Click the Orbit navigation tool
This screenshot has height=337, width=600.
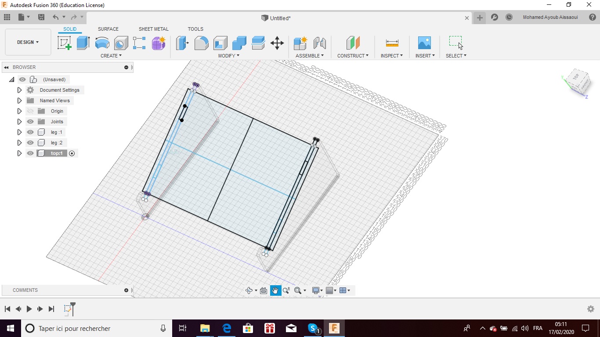(x=249, y=290)
